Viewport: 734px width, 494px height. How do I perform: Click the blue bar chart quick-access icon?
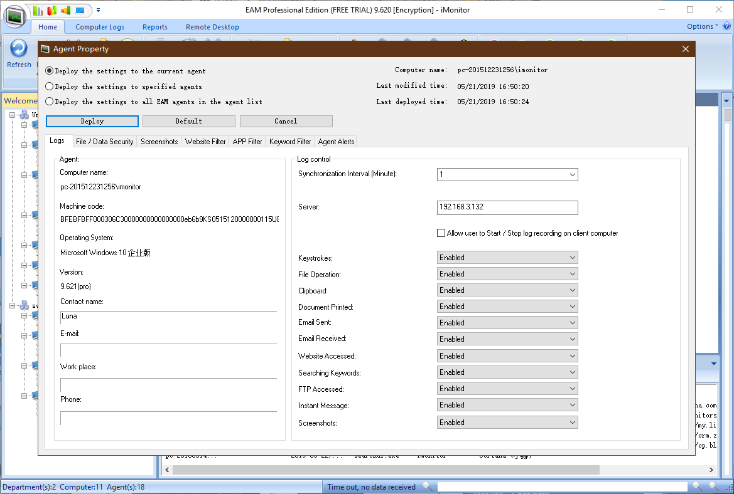coord(38,11)
